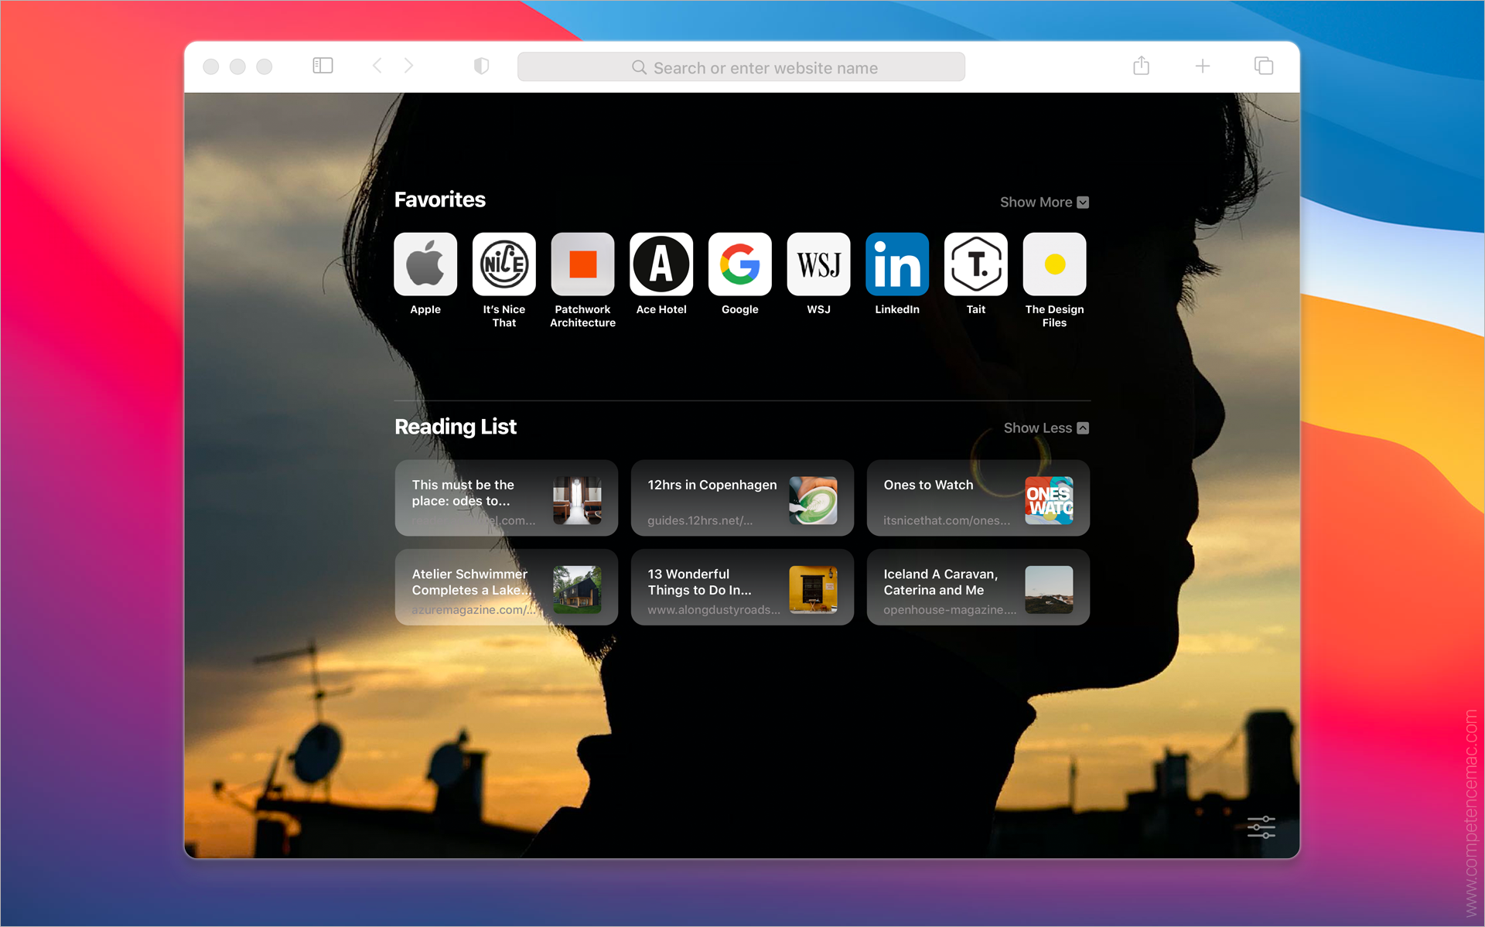Open the Apple favorite
Screen dimensions: 1485x927
[425, 264]
